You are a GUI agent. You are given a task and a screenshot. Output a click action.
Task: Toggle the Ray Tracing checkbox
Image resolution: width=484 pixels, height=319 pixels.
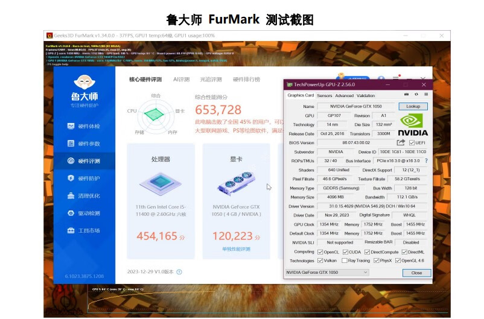[344, 261]
